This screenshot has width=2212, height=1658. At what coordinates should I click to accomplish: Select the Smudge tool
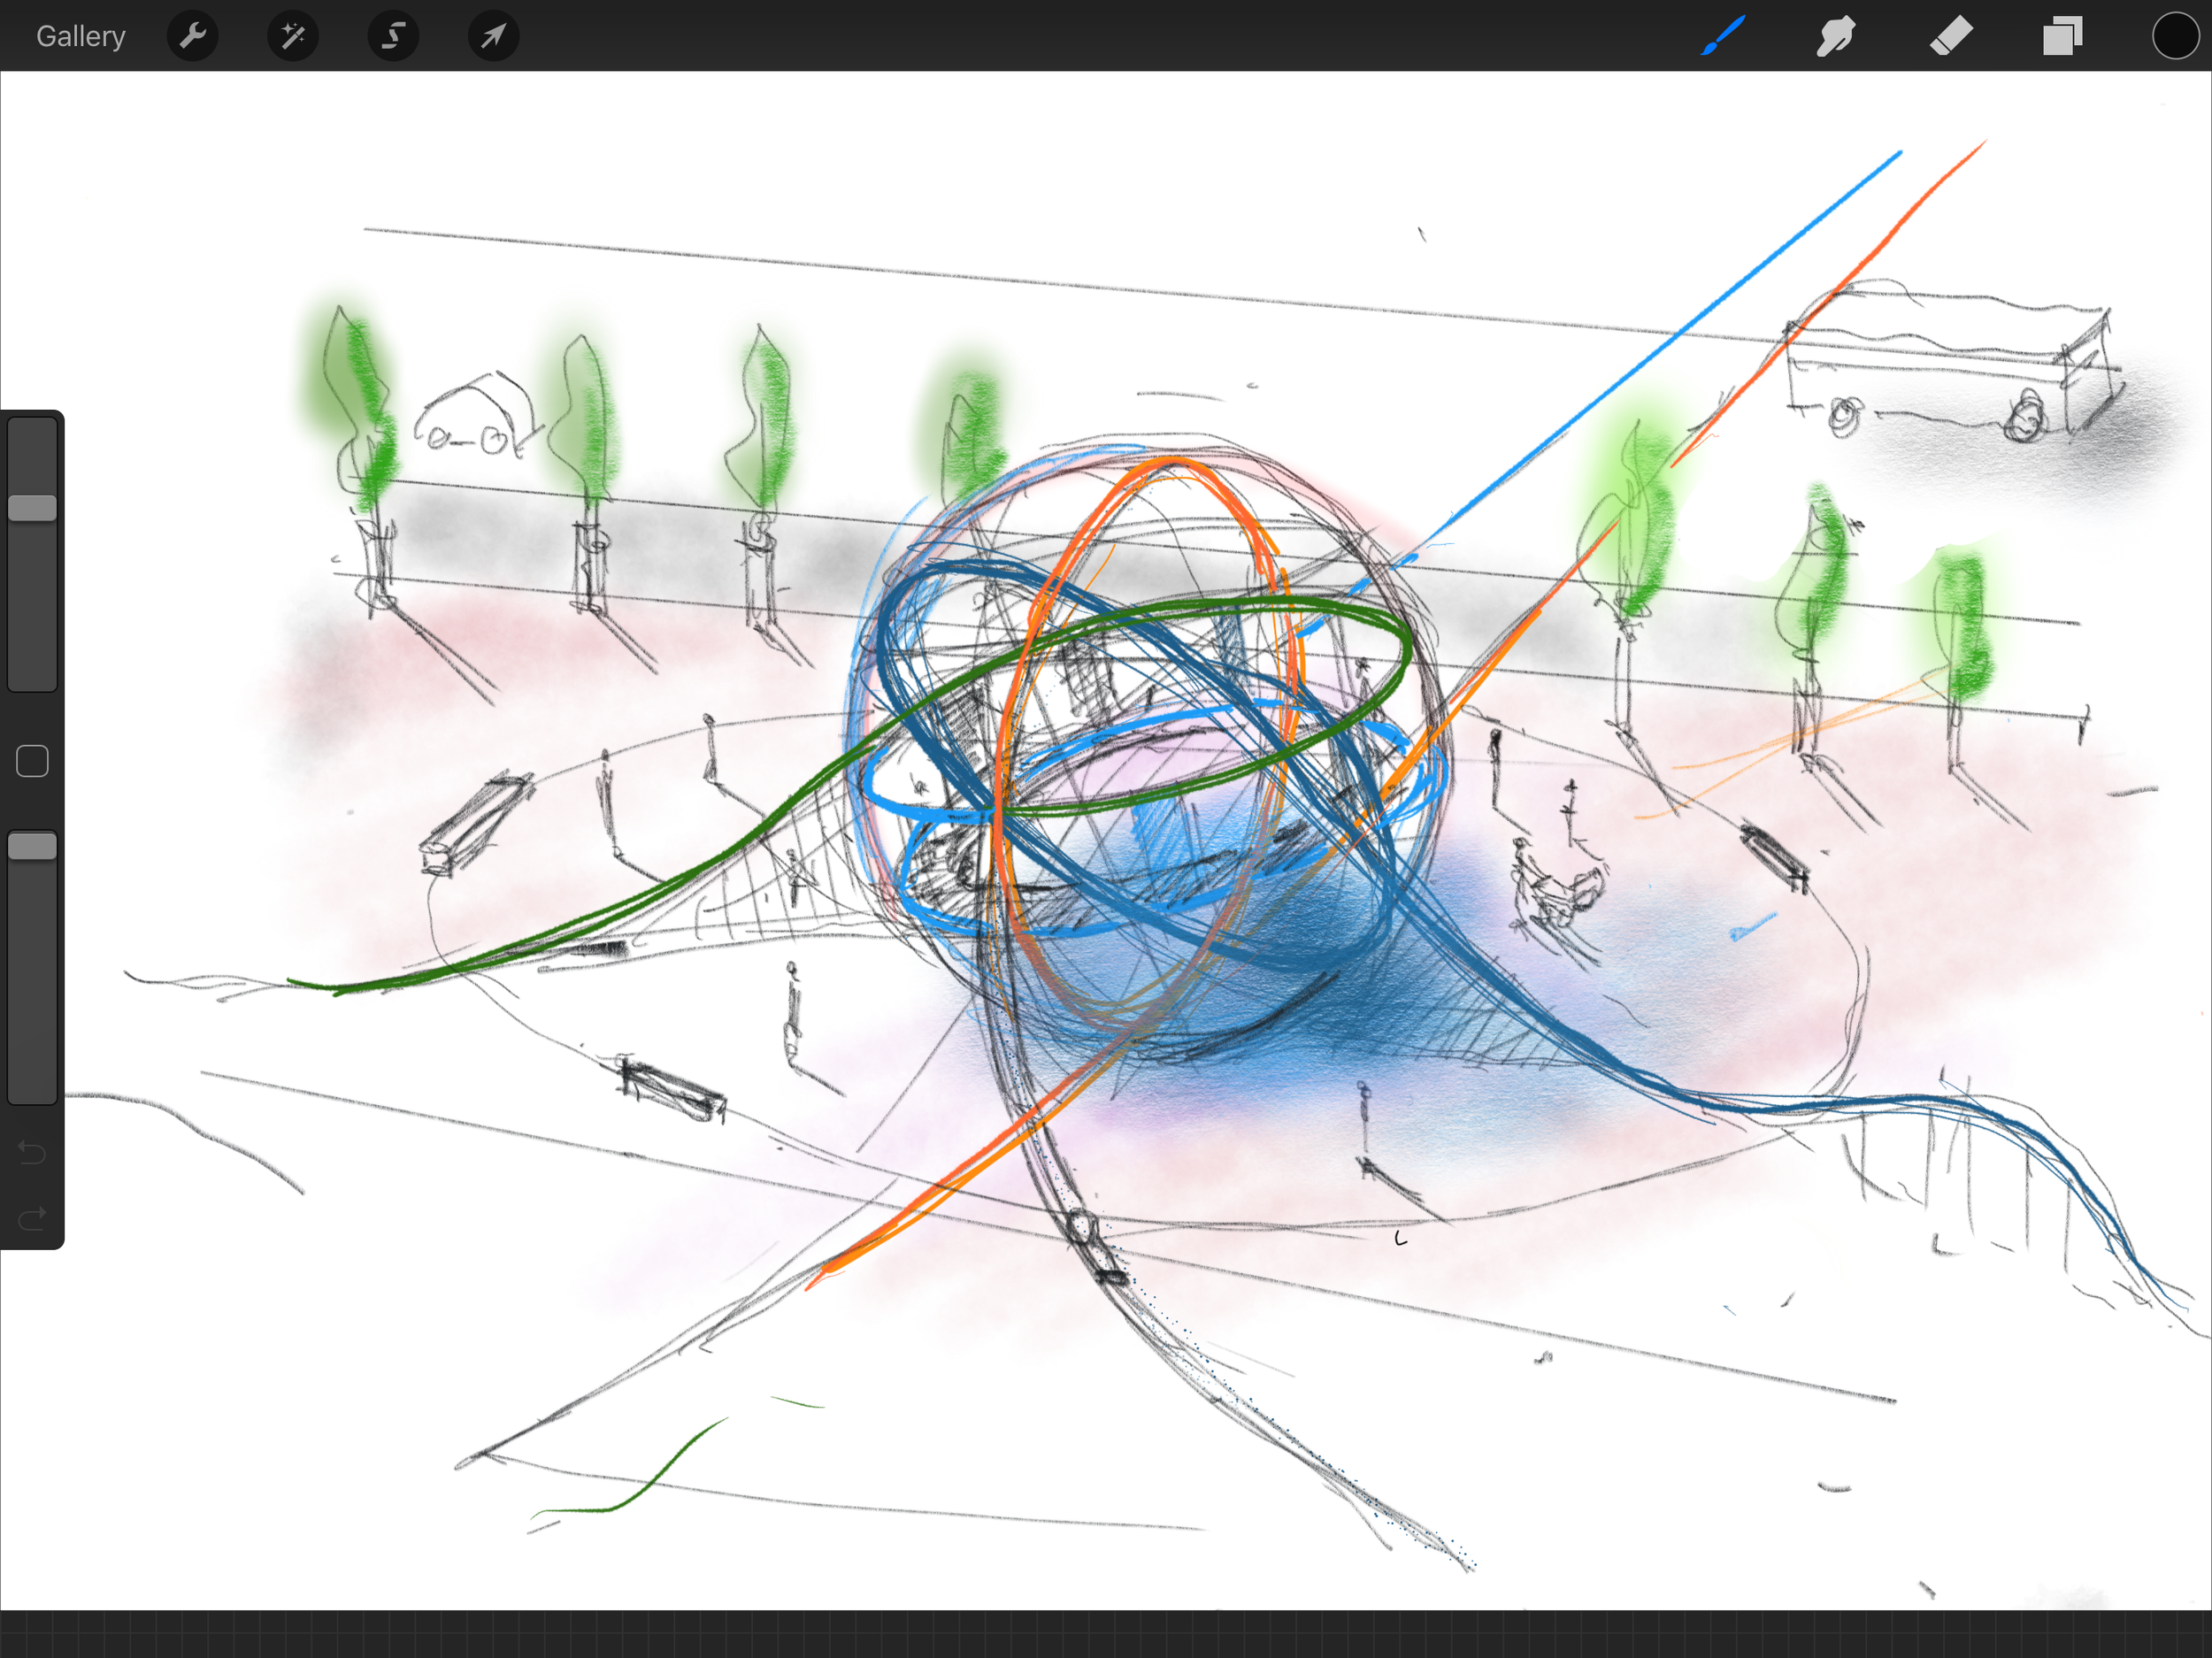click(x=1836, y=36)
